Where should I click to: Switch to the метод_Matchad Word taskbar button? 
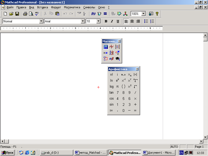point(91,153)
